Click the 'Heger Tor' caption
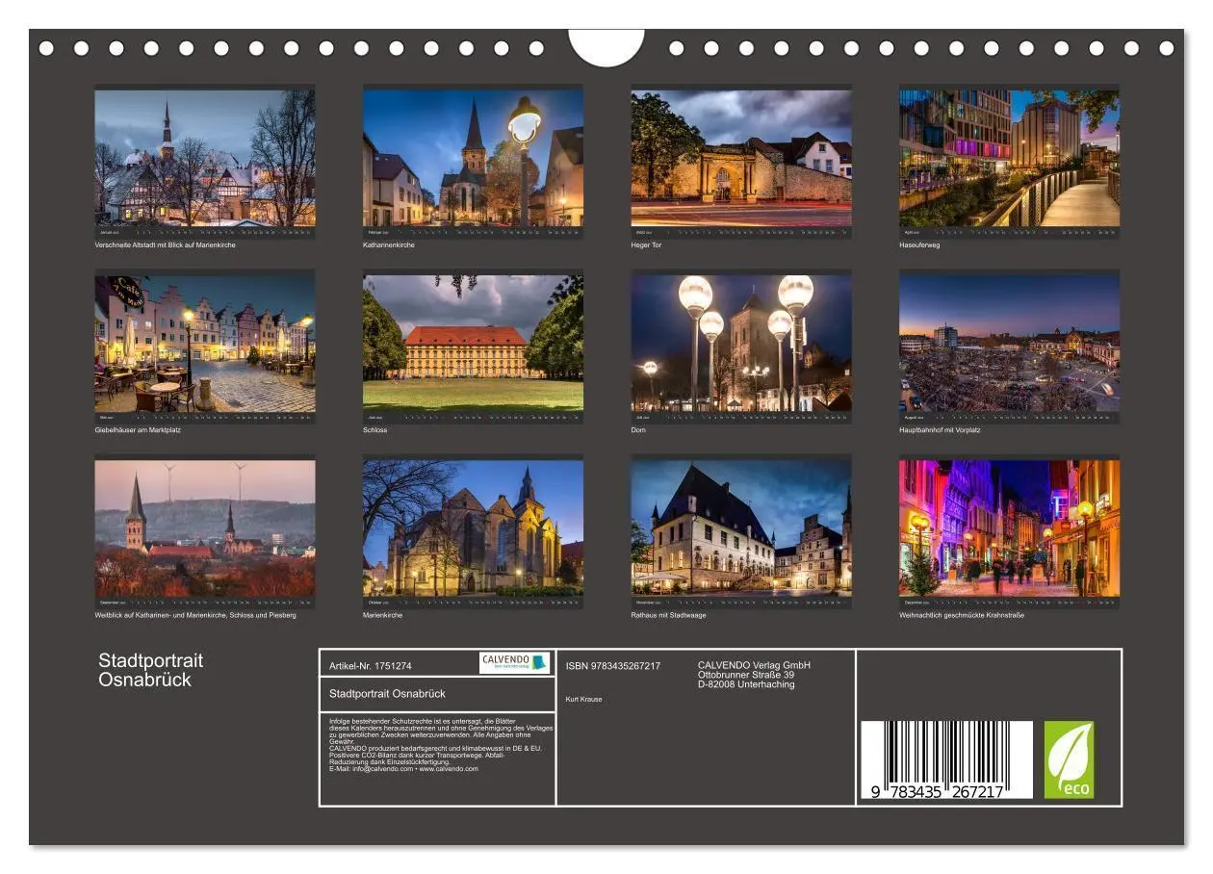The height and width of the screenshot is (874, 1213). pyautogui.click(x=647, y=245)
